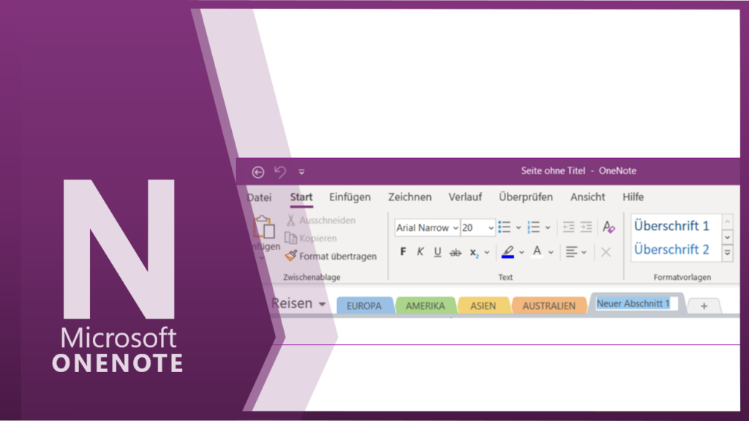
Task: Toggle bold formatting (F)
Action: tap(403, 252)
